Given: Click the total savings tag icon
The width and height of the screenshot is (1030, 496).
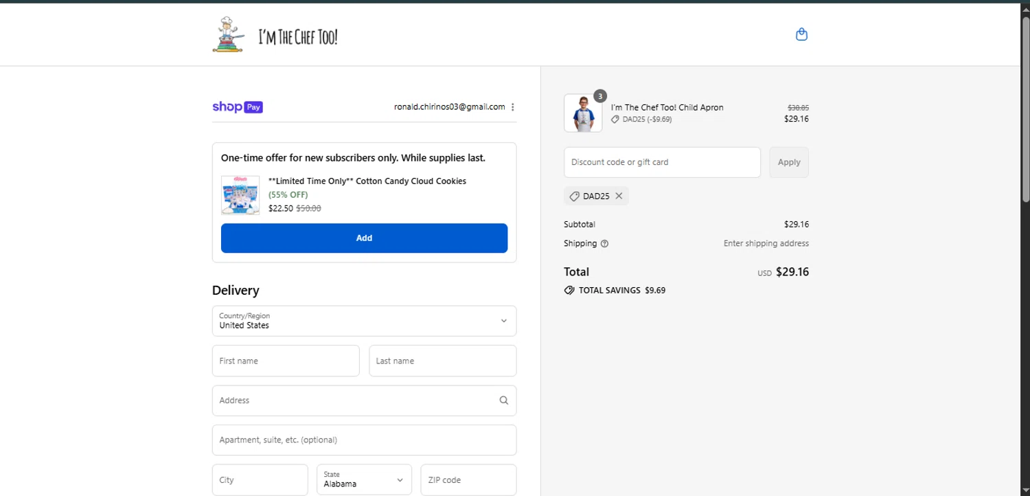Looking at the screenshot, I should (569, 291).
